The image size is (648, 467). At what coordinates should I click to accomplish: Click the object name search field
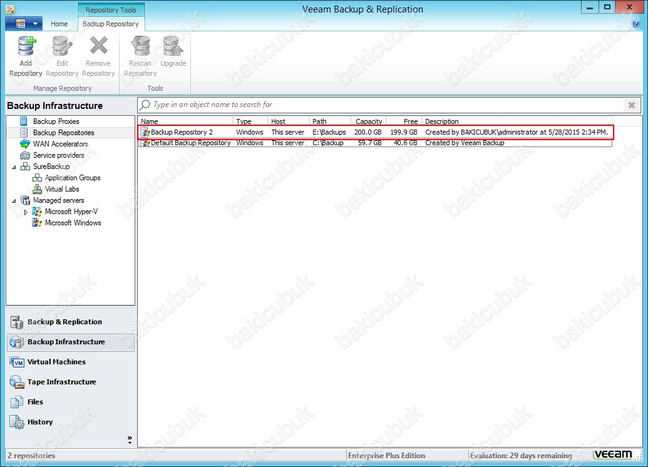pyautogui.click(x=388, y=105)
